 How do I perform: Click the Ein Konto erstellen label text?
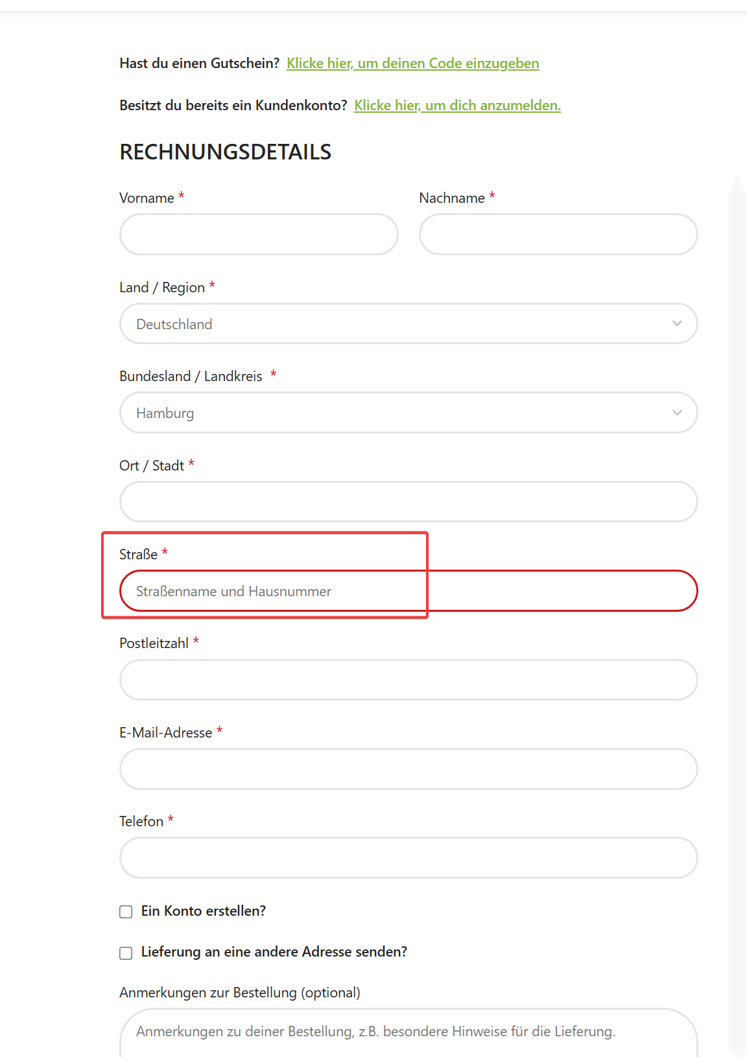pyautogui.click(x=204, y=911)
